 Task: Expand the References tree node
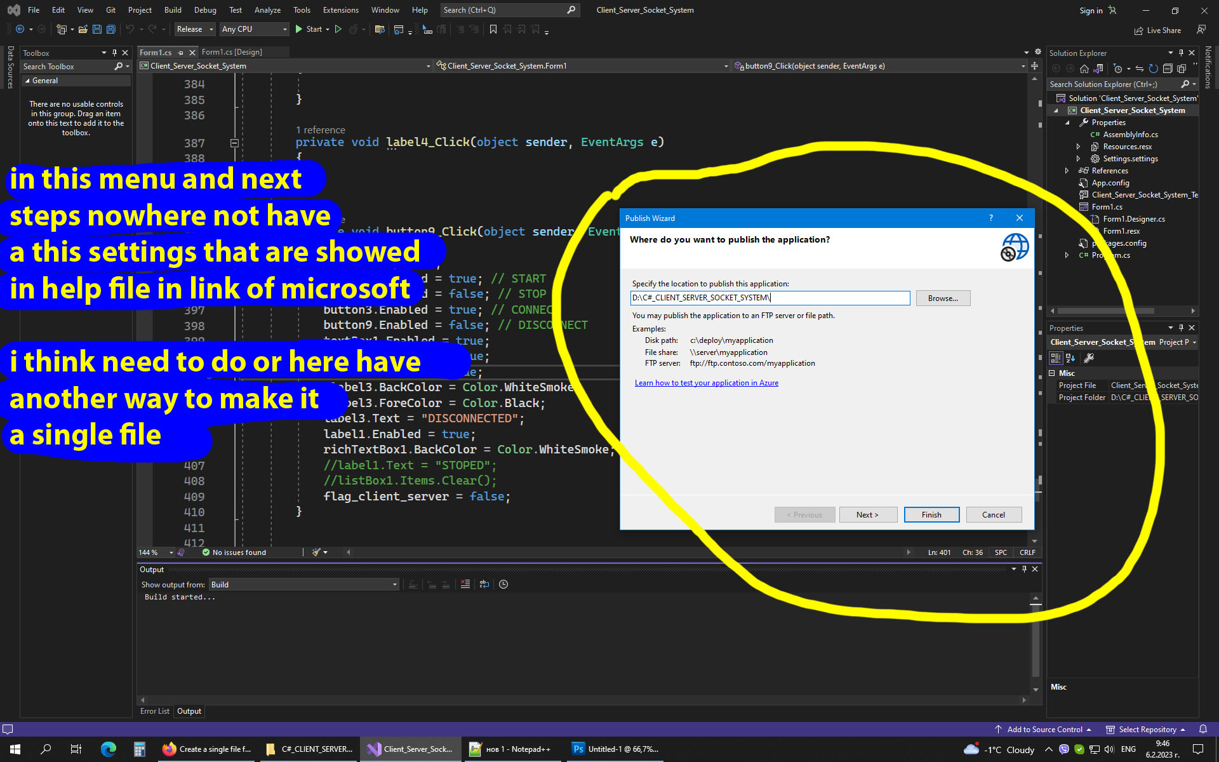(1067, 171)
